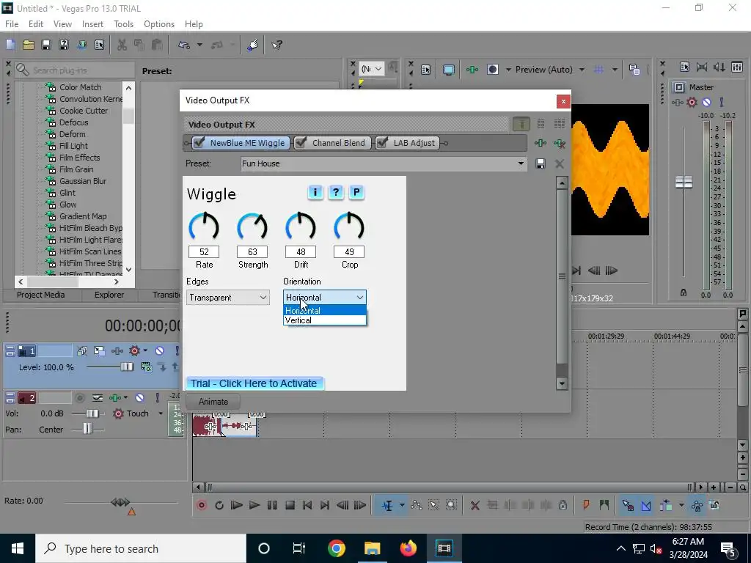This screenshot has height=563, width=751.
Task: Click the Rate value field showing 52
Action: click(204, 252)
